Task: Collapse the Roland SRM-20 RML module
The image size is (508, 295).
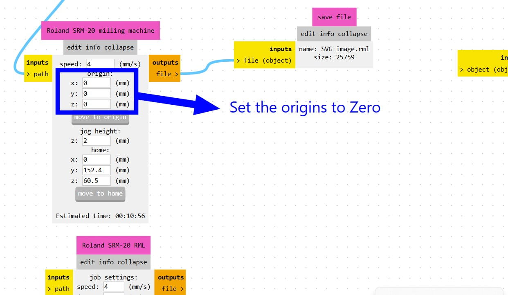Action: click(132, 262)
